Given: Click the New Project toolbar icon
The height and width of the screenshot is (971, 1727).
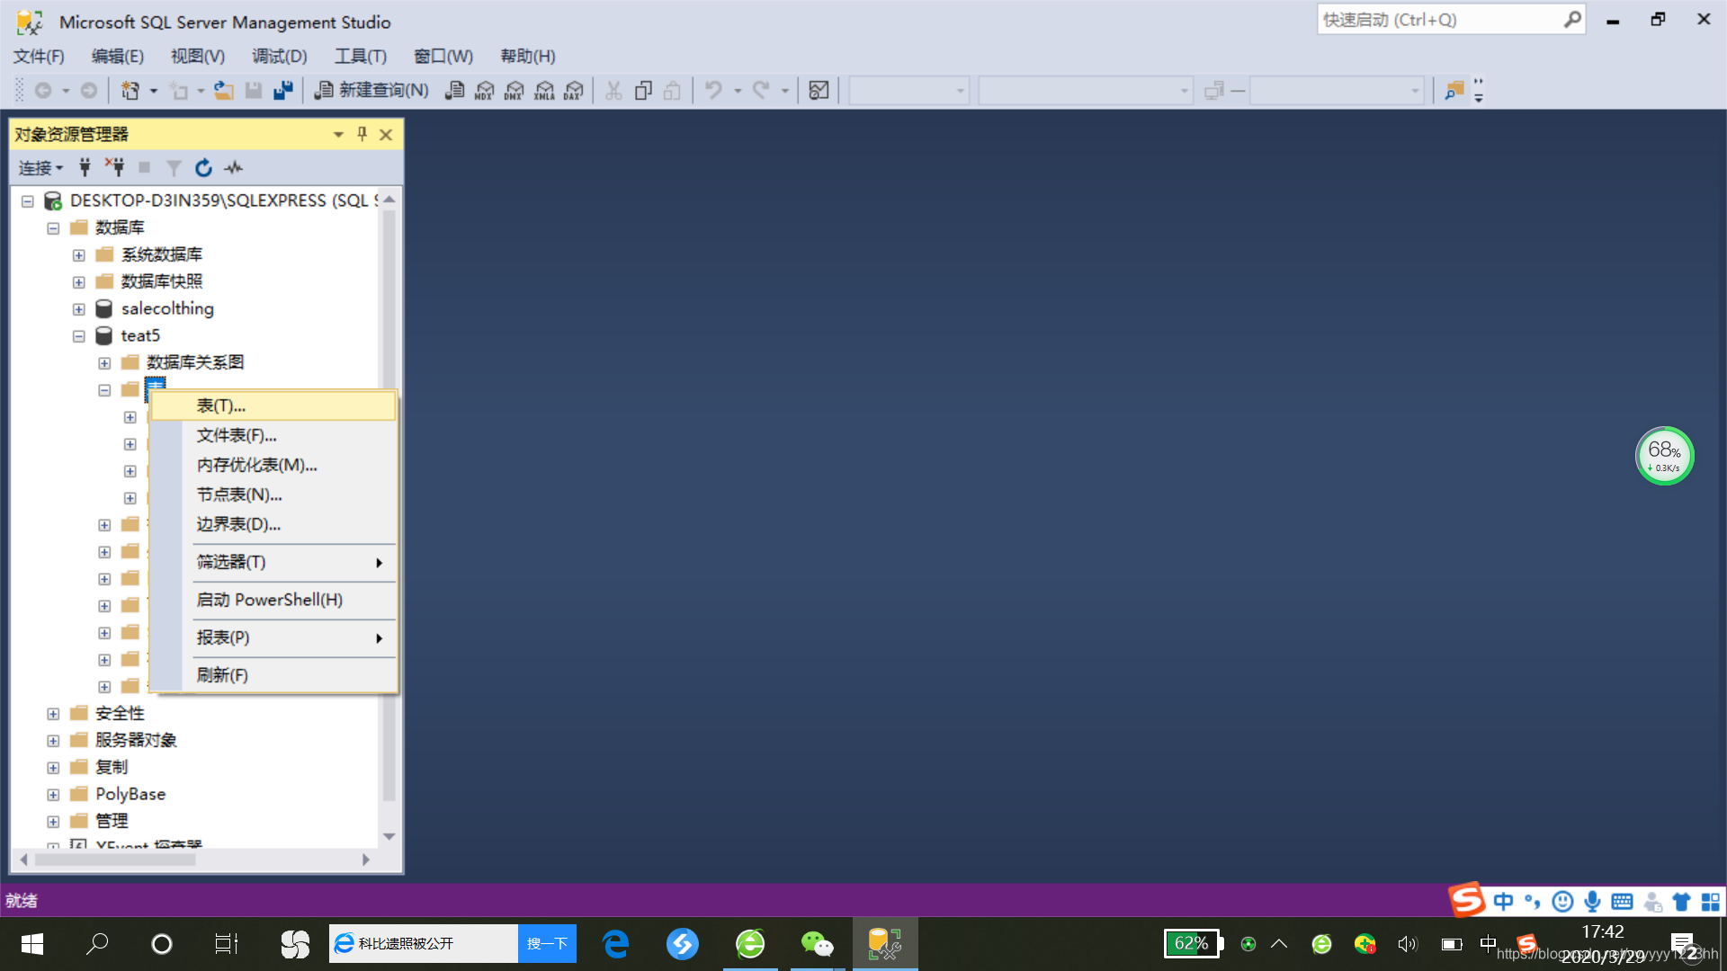Looking at the screenshot, I should tap(131, 90).
